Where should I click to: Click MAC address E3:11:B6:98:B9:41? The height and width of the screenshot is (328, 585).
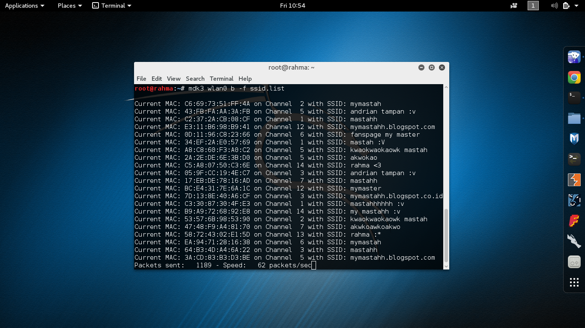click(217, 127)
